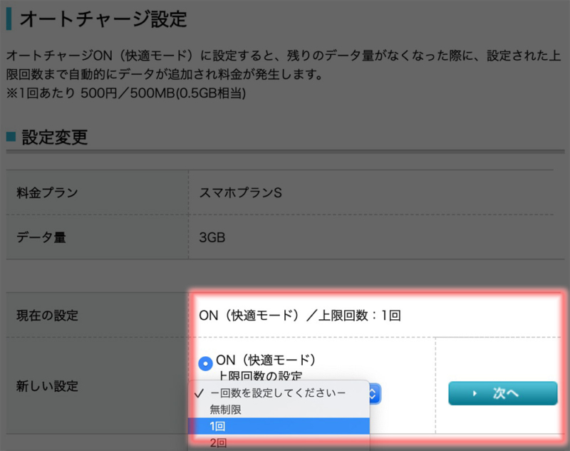Select the ON（快適モード） radio button
Image resolution: width=570 pixels, height=451 pixels.
point(205,363)
